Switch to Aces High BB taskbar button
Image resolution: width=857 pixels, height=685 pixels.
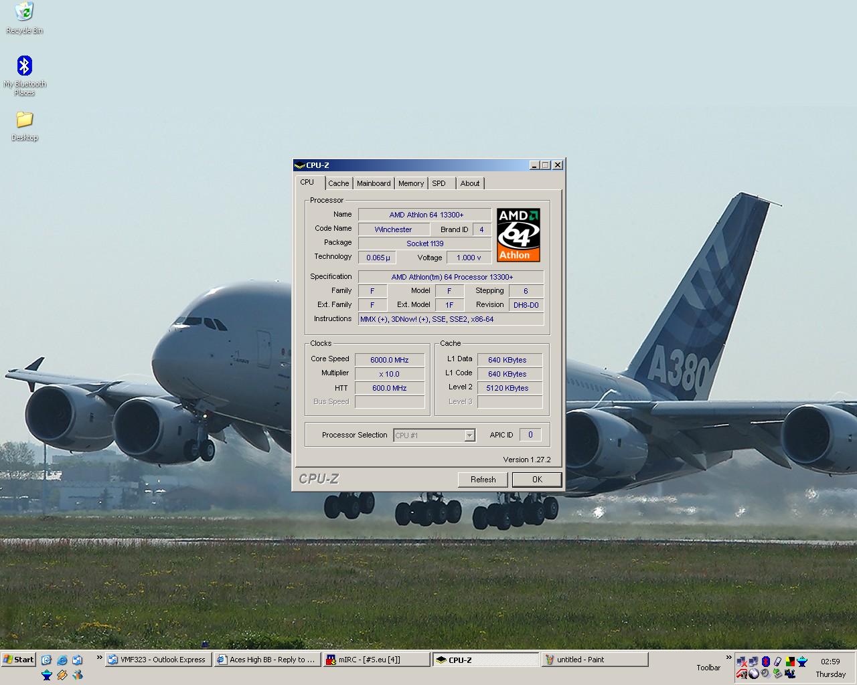tap(267, 660)
